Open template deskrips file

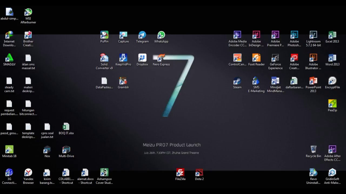[x=28, y=127]
